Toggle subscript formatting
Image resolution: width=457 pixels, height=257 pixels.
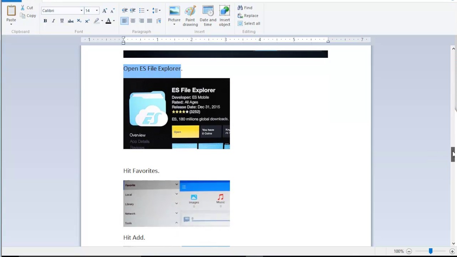coord(79,21)
